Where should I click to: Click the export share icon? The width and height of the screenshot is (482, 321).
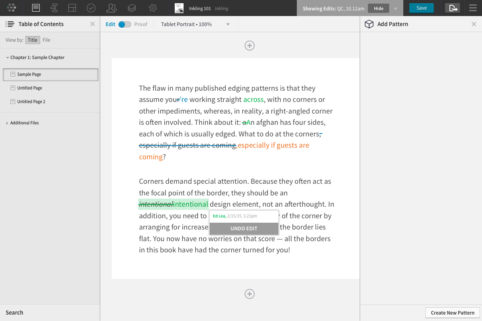453,8
